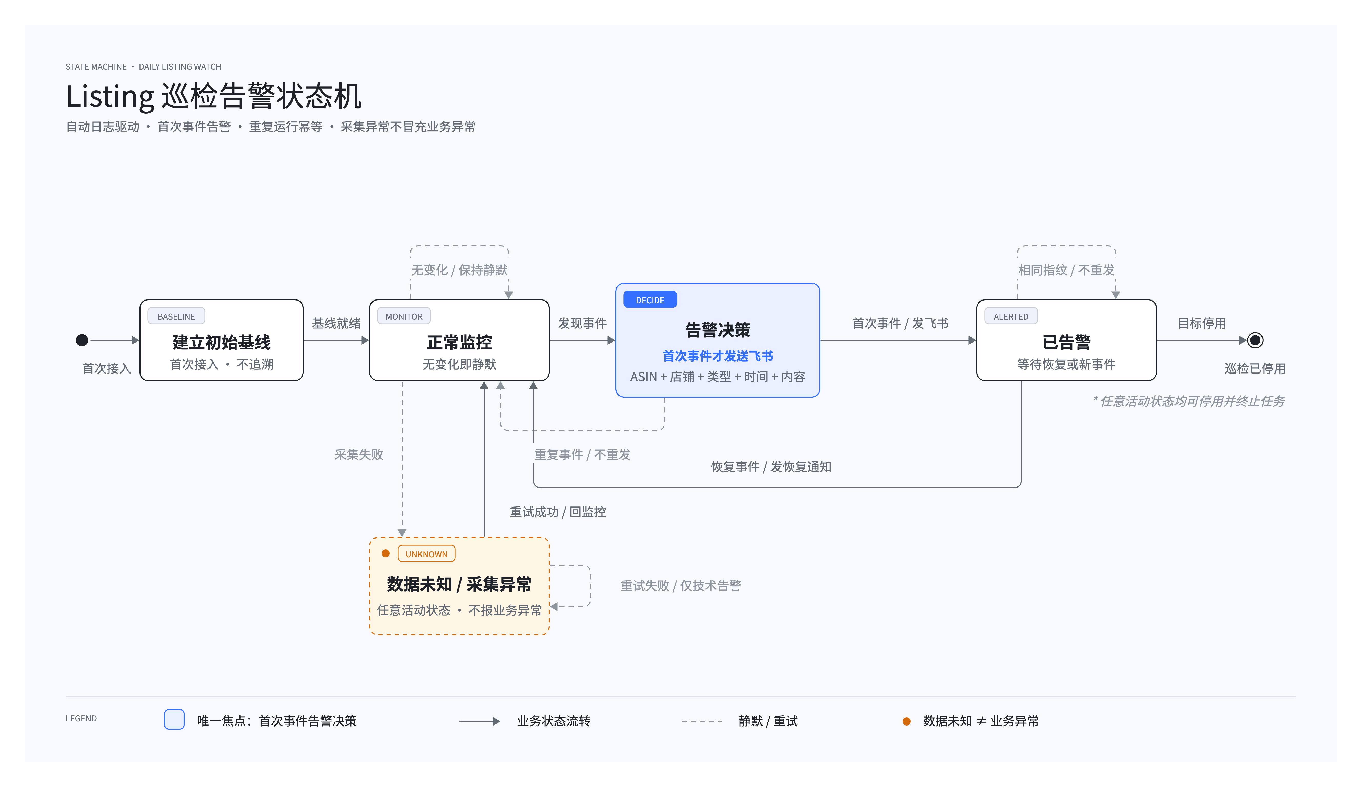Click the blue text 首次事件才发送飞书

point(718,356)
